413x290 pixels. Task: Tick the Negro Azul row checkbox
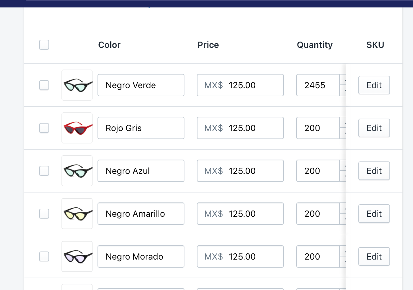coord(44,171)
